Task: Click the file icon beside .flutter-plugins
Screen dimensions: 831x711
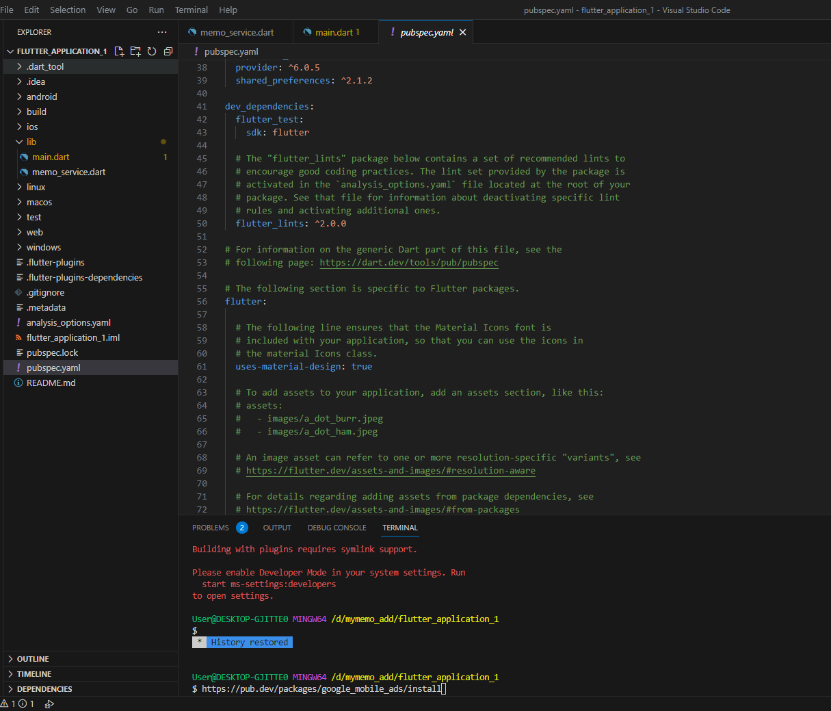Action: pyautogui.click(x=20, y=262)
